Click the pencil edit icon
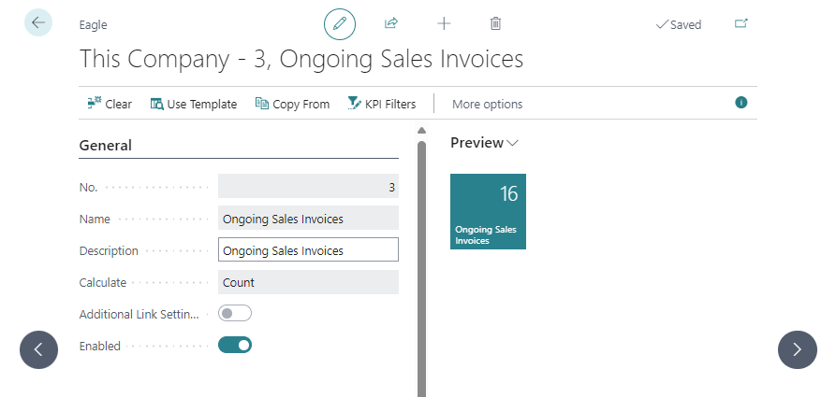The width and height of the screenshot is (836, 397). 340,24
